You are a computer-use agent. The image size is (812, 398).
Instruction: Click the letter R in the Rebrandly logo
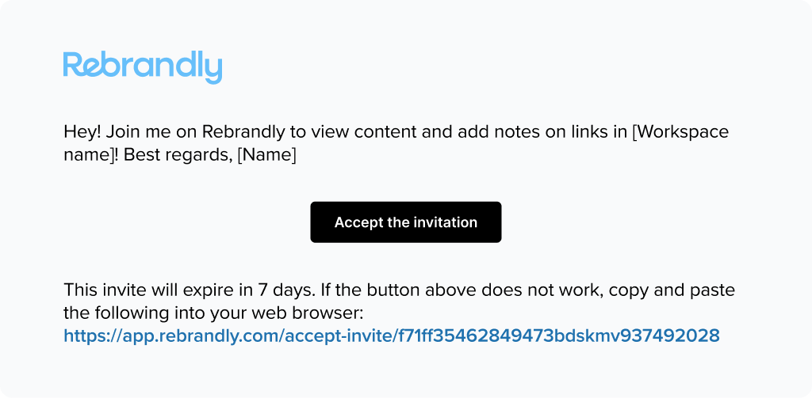click(73, 64)
